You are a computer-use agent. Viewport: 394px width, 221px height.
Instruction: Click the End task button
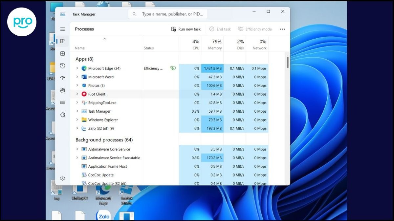point(220,29)
